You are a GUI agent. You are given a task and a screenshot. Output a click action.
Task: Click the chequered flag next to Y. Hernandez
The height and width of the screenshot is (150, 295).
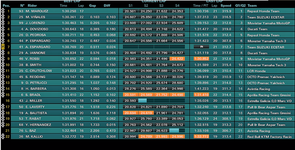point(3,125)
